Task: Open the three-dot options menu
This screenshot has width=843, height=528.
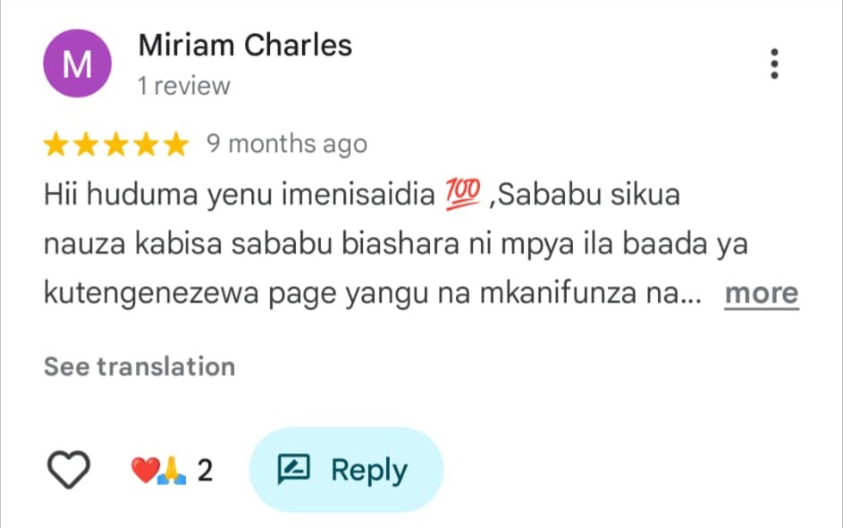Action: (774, 64)
